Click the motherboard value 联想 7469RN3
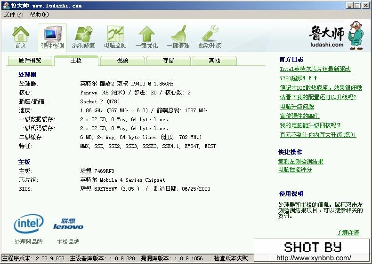This screenshot has width=372, height=264. (x=97, y=171)
